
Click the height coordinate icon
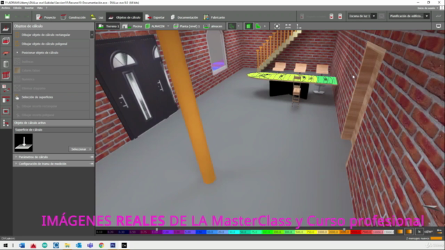tap(299, 26)
